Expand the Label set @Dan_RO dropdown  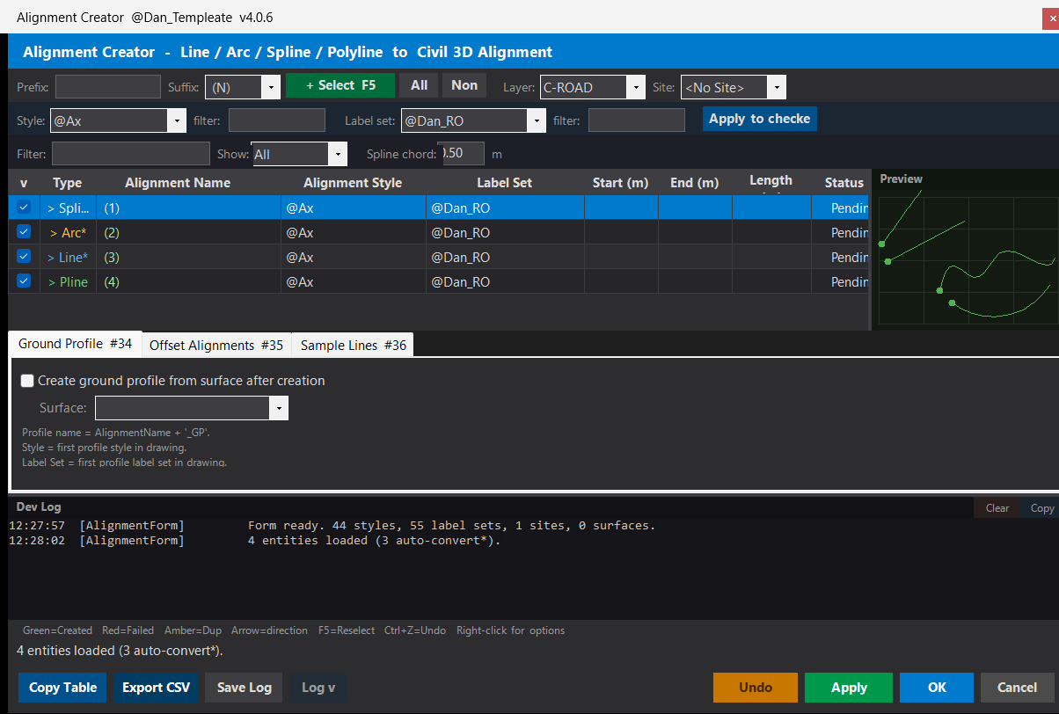click(x=473, y=120)
